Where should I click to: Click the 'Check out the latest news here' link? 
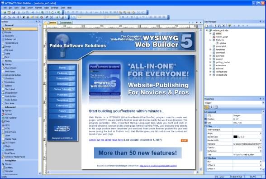(106, 140)
